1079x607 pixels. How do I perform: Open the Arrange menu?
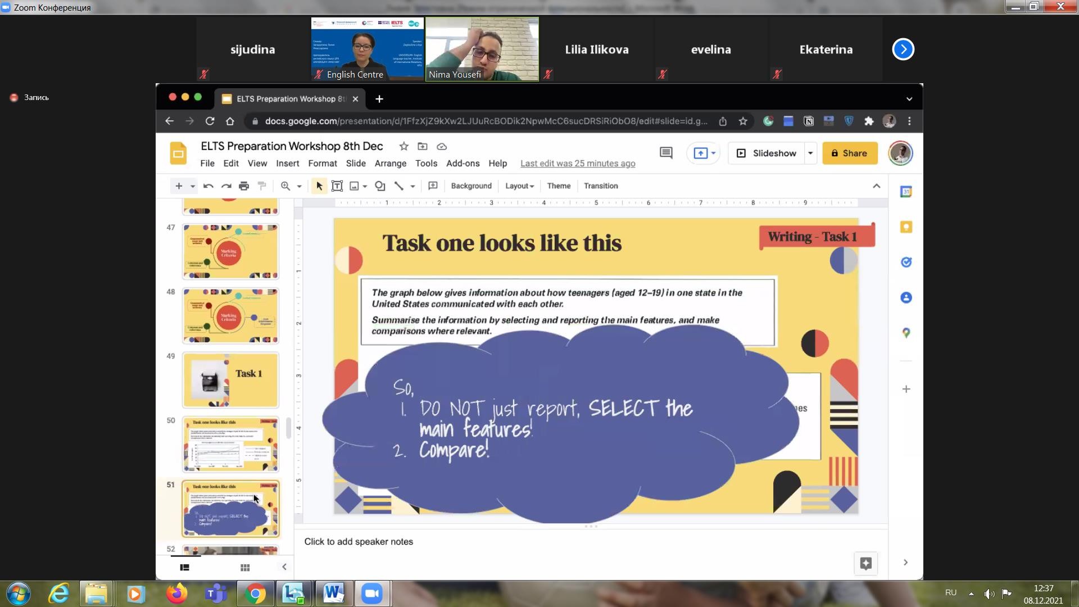[x=390, y=164]
